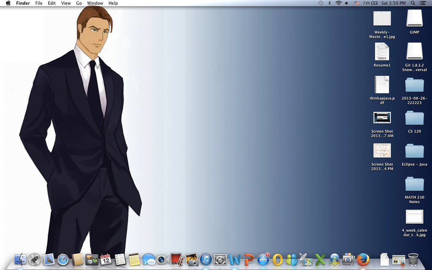Viewport: 432px width, 270px height.
Task: Select the 4_week_calendar_t...k.jpg file
Action: [414, 223]
